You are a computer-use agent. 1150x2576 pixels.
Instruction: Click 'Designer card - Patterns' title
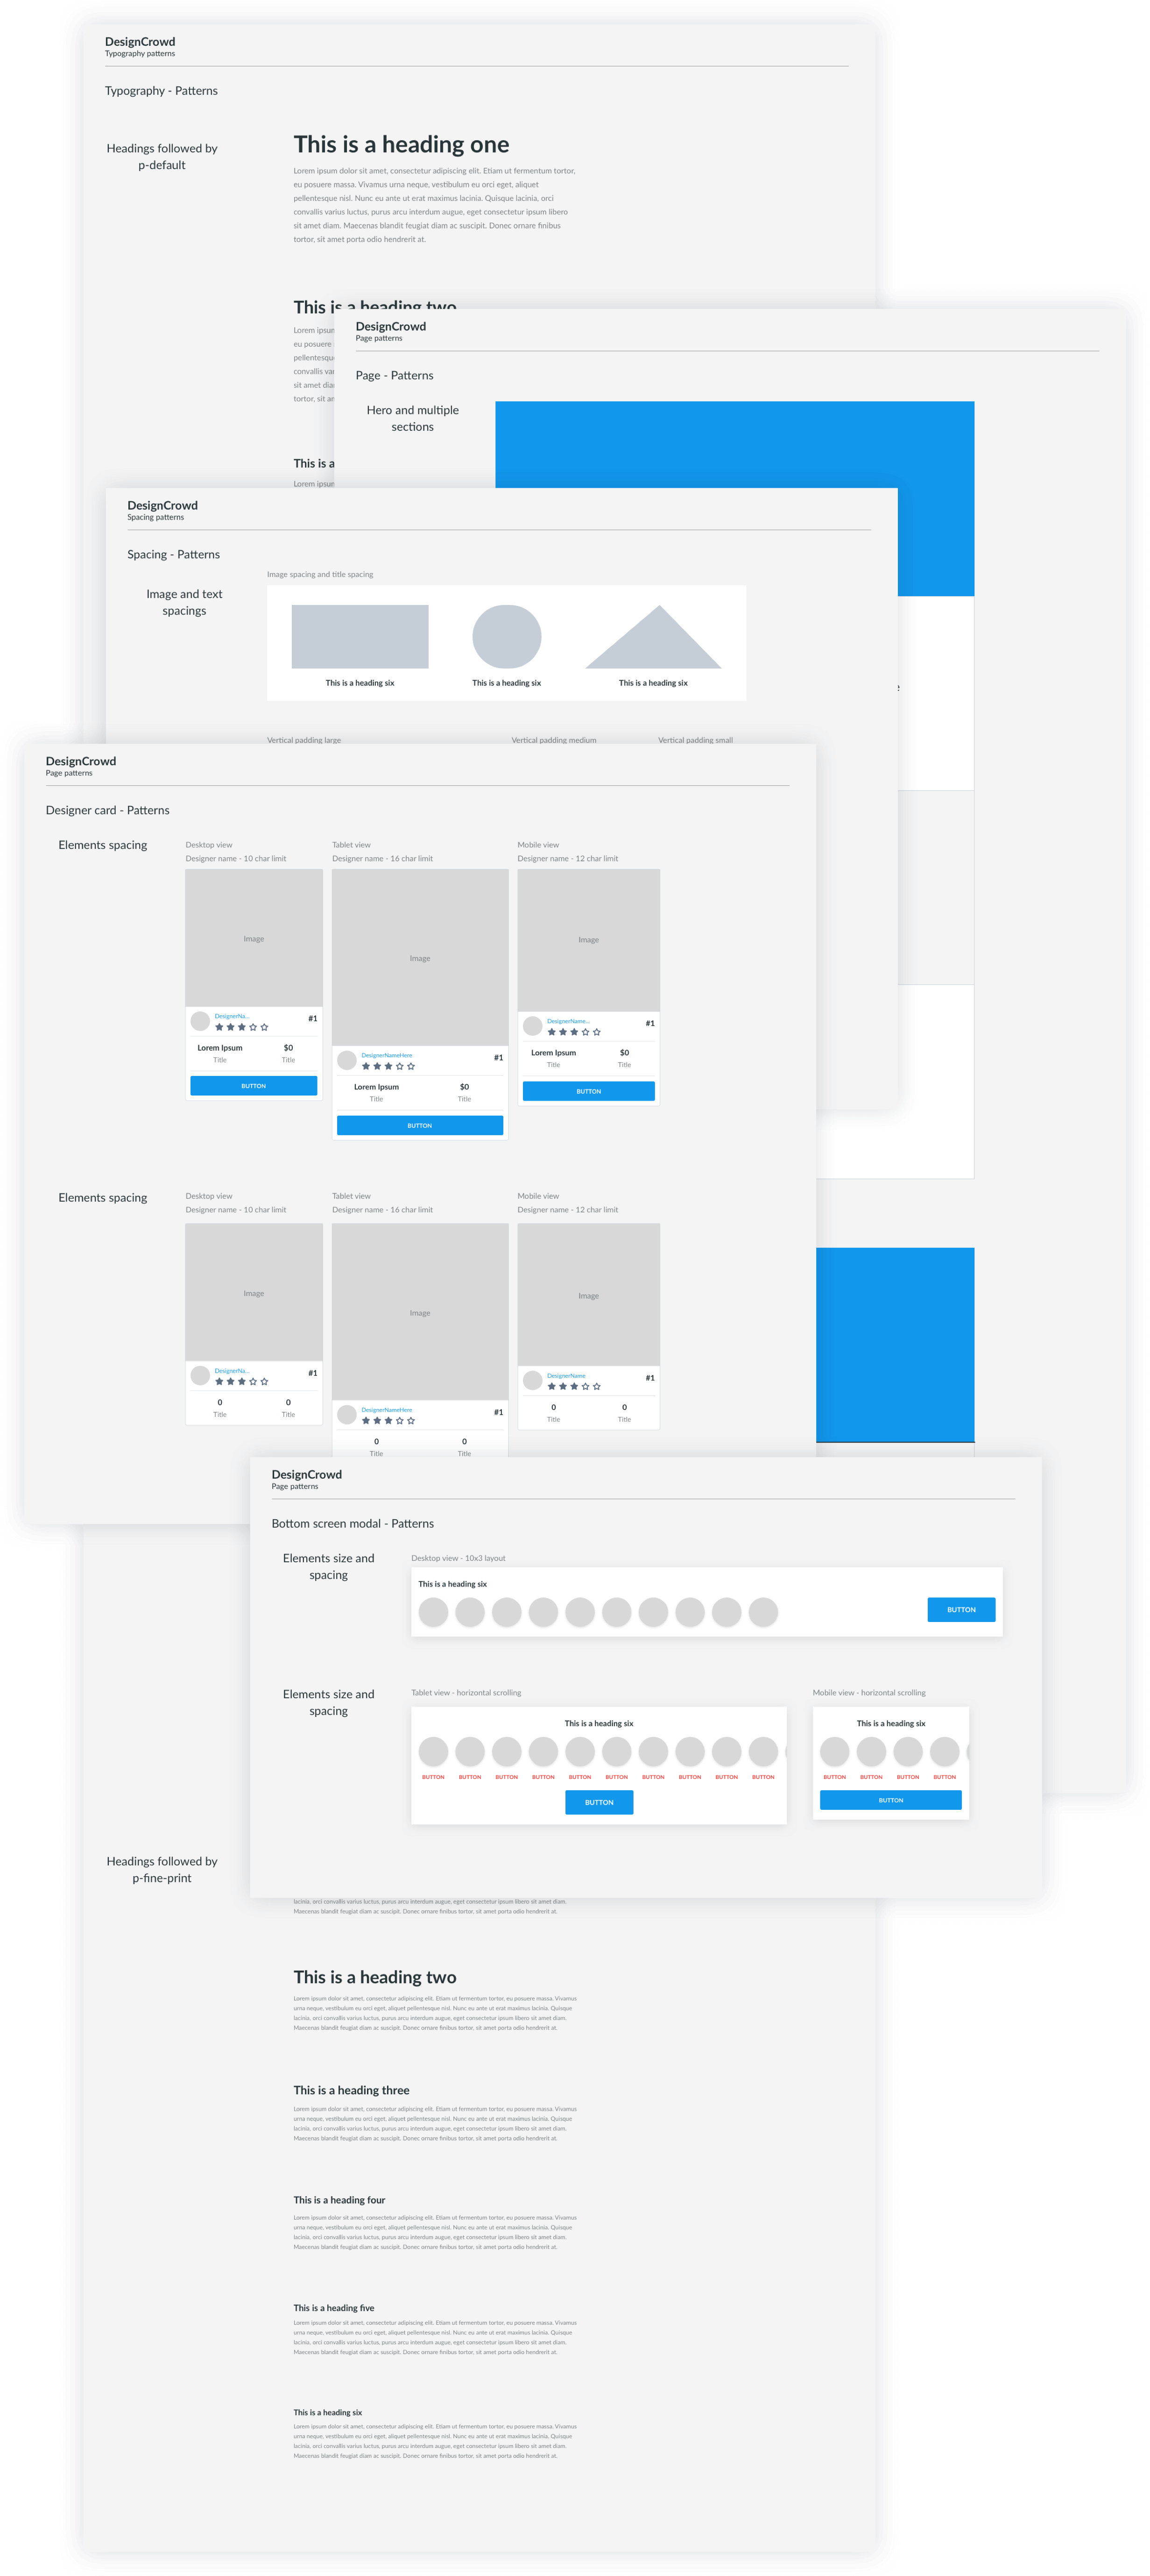tap(108, 811)
